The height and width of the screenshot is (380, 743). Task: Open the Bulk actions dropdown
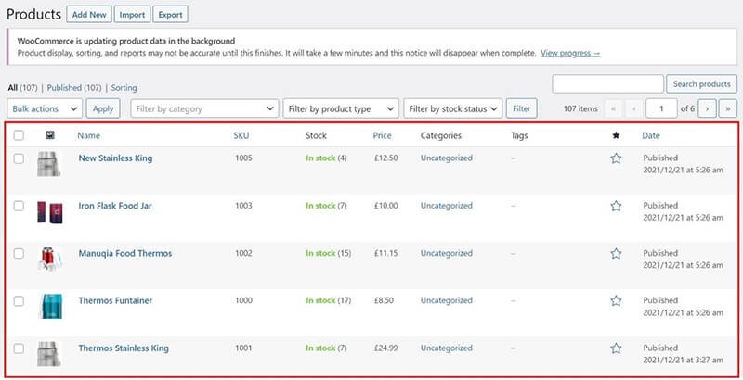(45, 108)
